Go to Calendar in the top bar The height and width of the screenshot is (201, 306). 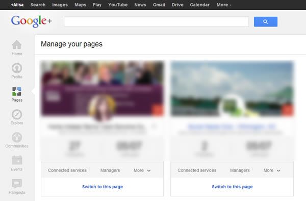(x=199, y=5)
